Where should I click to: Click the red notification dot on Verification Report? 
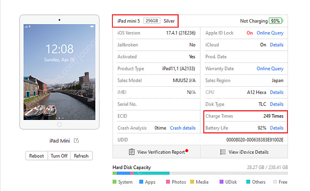pyautogui.click(x=187, y=151)
